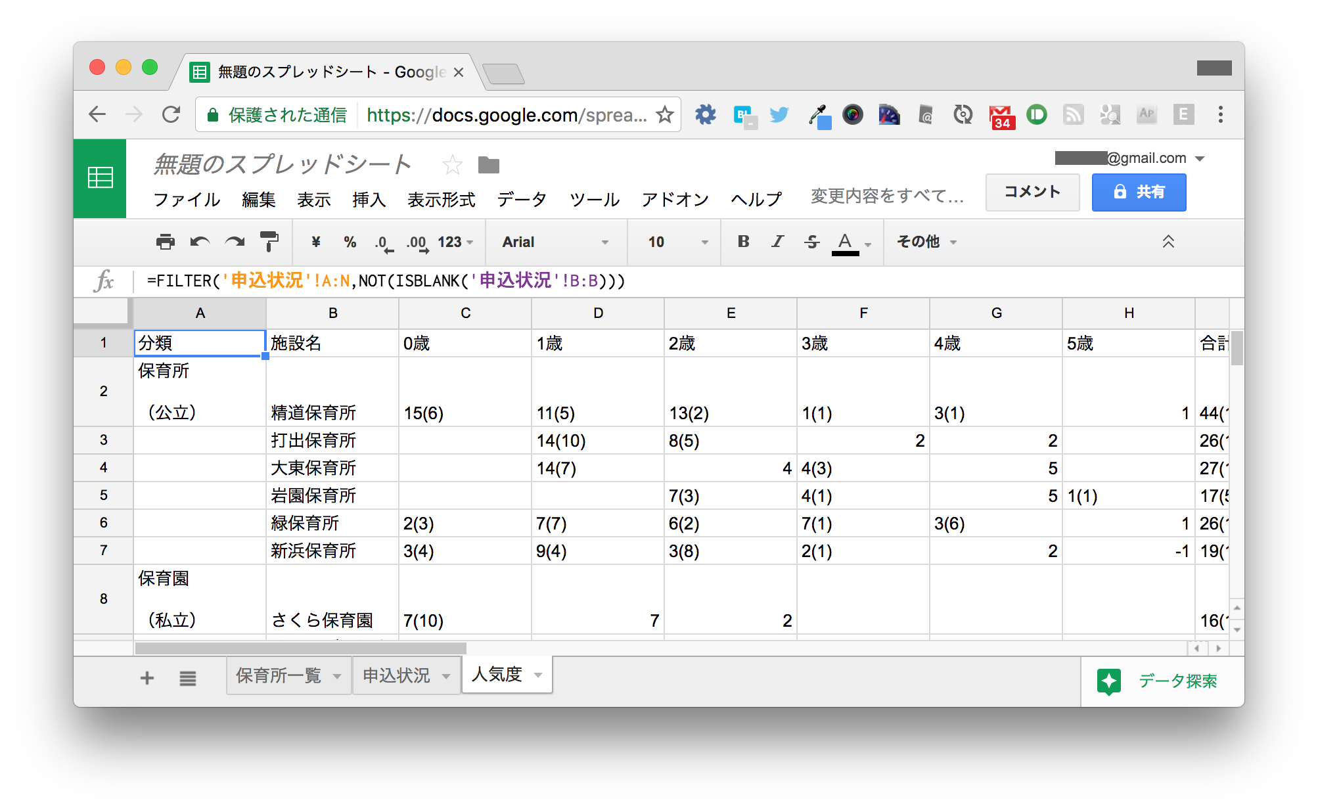Select cell 精道保育所
Screen dimensions: 1318x812
[332, 392]
